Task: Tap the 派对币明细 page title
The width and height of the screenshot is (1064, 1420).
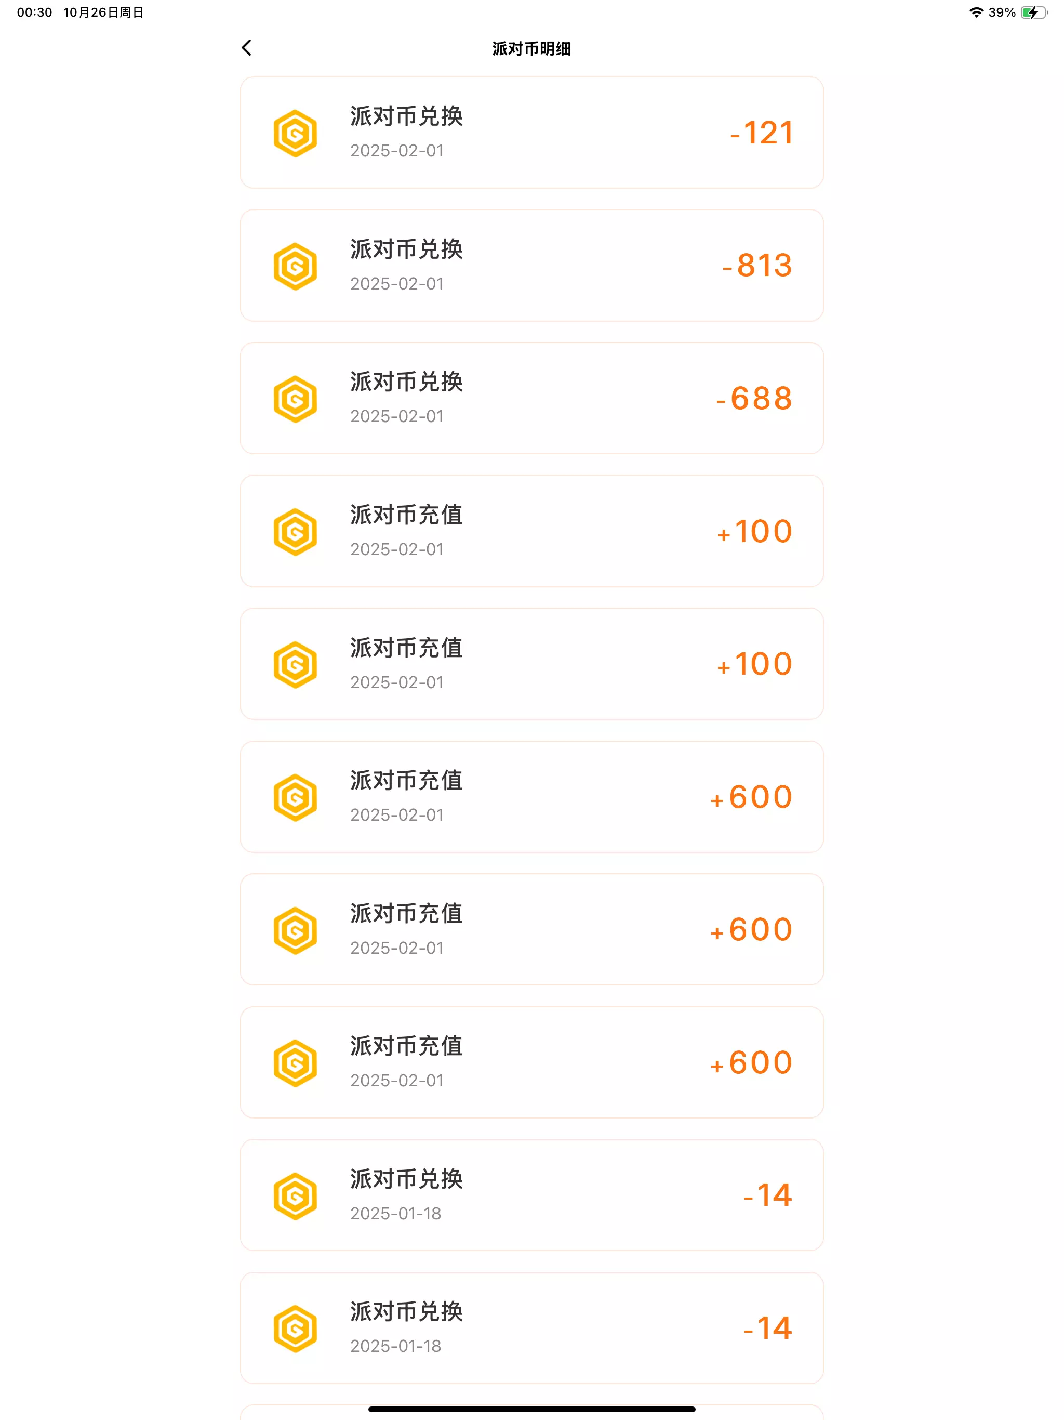Action: pyautogui.click(x=531, y=49)
